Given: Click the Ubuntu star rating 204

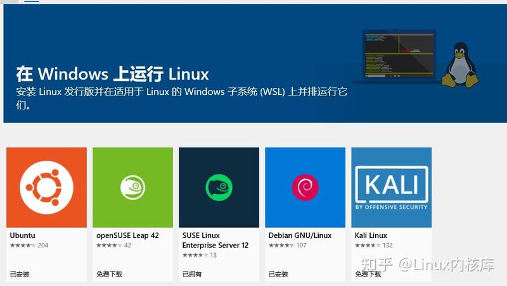Looking at the screenshot, I should click(29, 246).
